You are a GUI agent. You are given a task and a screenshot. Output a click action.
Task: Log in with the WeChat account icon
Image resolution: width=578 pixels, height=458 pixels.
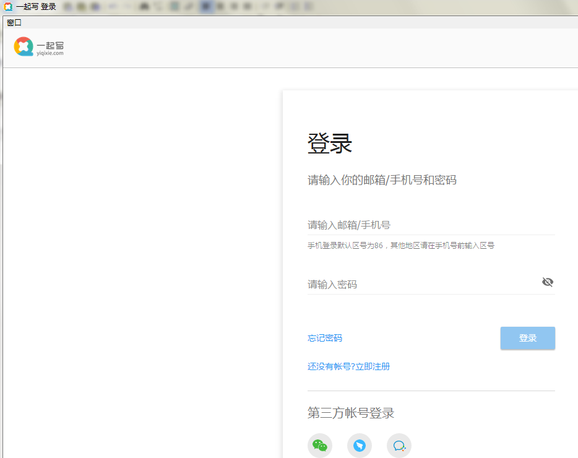pos(320,446)
